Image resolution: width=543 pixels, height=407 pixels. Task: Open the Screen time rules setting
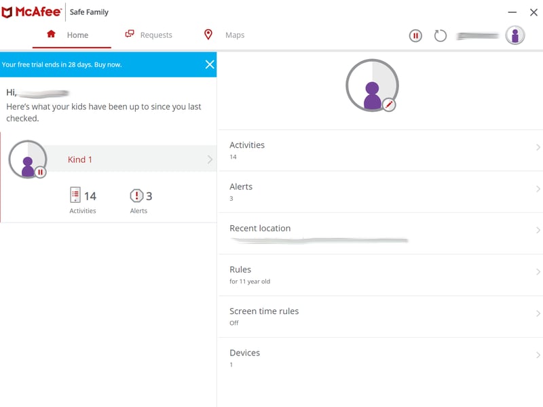(x=381, y=317)
